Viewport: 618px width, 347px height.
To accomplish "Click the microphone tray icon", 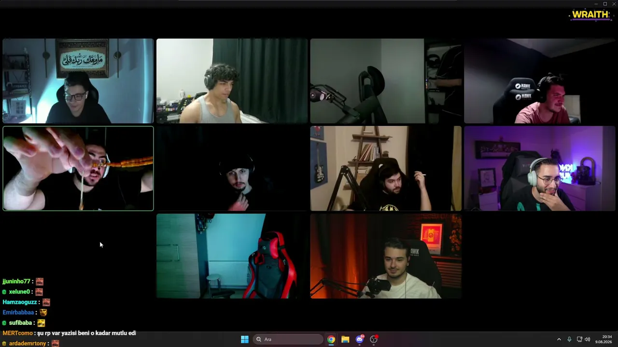I will 569,339.
